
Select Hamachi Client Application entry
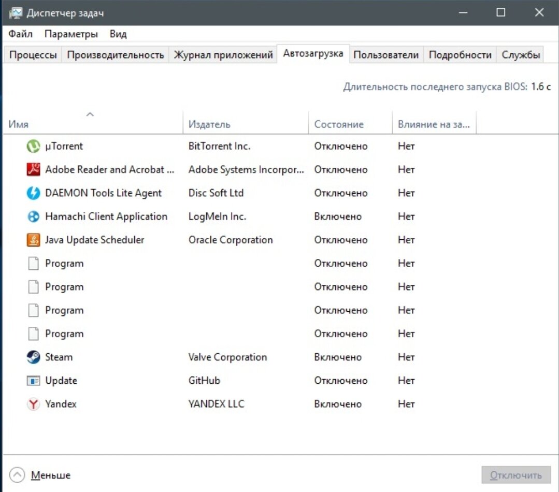(x=106, y=216)
